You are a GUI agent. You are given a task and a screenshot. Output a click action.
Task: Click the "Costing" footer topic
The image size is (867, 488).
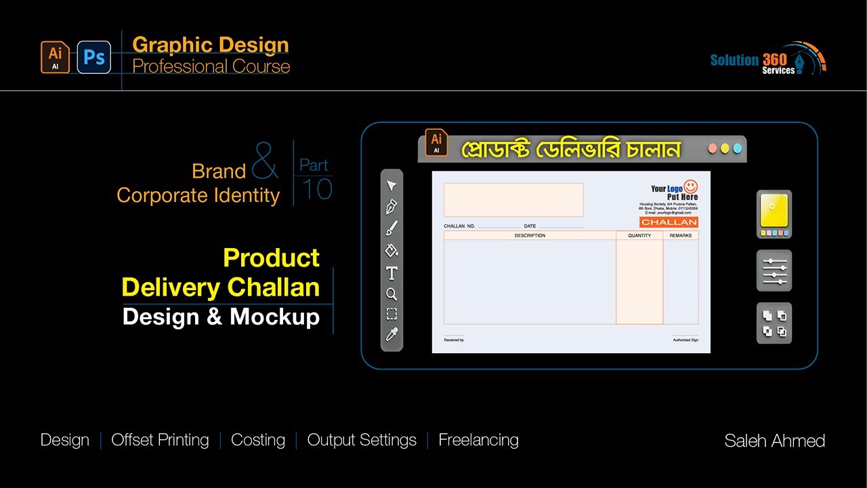click(258, 440)
